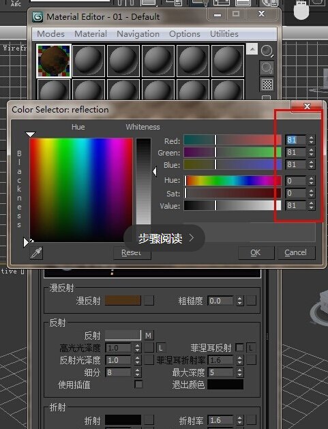Click the 细分 value field showing 8
The height and width of the screenshot is (429, 328).
[x=119, y=372]
